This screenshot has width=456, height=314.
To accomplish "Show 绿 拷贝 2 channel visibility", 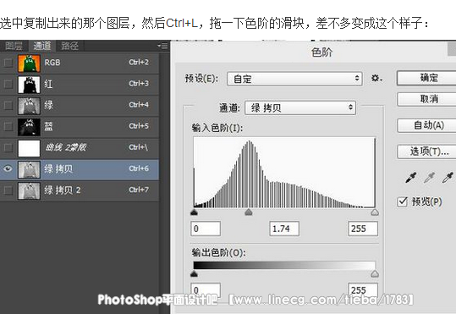I will pos(8,190).
